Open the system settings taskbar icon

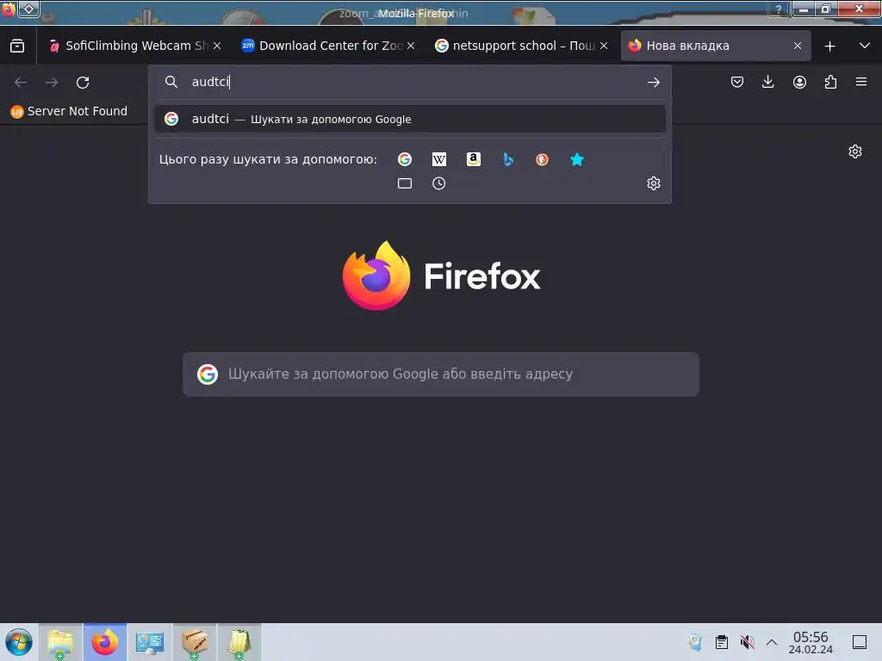point(150,642)
